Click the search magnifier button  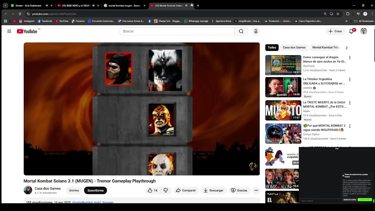241,31
